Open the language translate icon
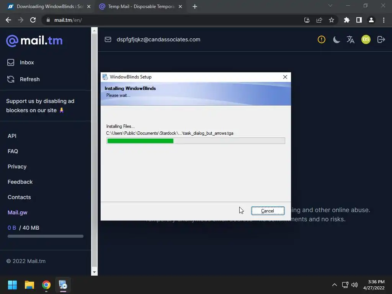 (351, 39)
